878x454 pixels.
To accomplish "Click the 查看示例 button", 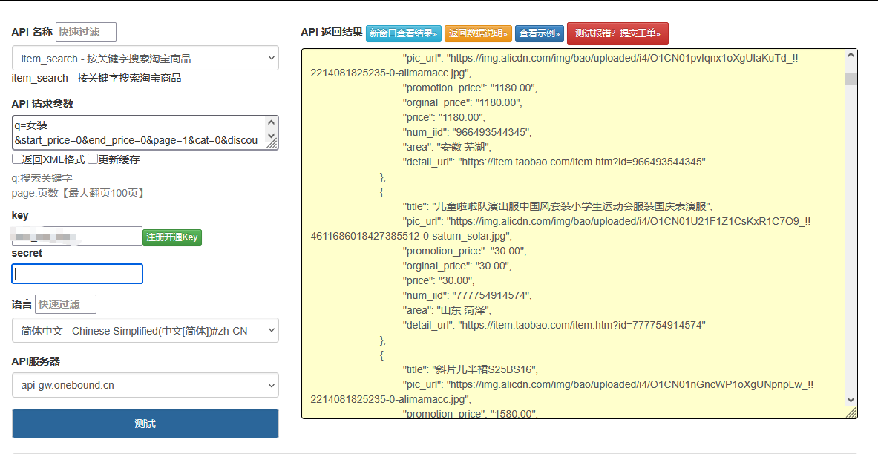I will (539, 33).
